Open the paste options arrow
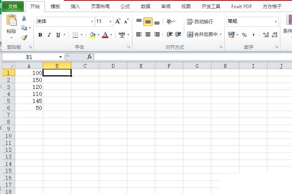 tap(12, 38)
